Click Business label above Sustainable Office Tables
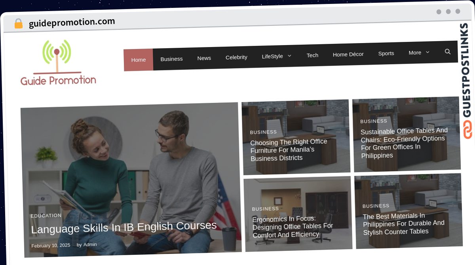Viewport: 475px width, 265px height. [x=374, y=121]
